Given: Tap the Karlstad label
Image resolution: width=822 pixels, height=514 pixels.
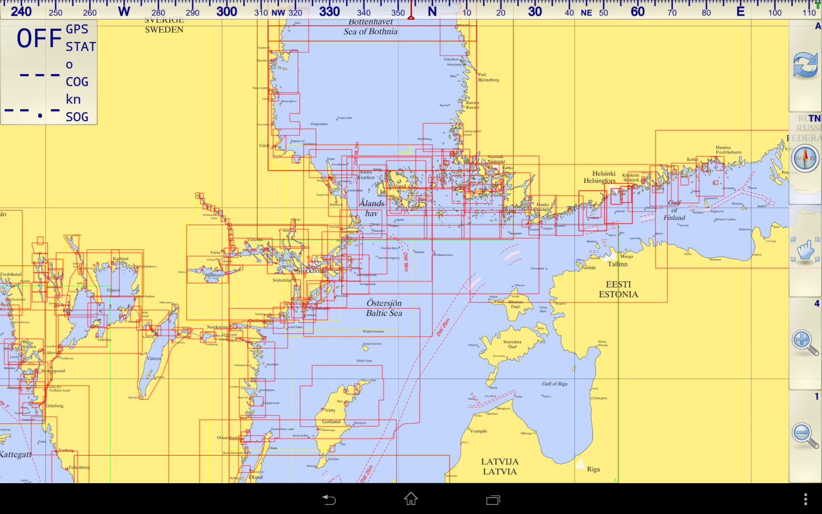Looking at the screenshot, I should tap(120, 258).
